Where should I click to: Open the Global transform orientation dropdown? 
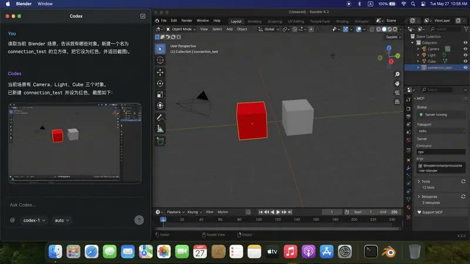pos(269,29)
